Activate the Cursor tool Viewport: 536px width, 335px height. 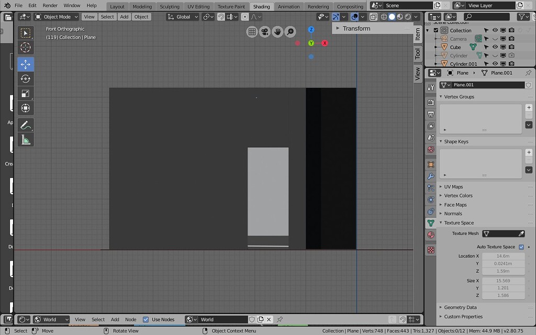click(26, 48)
